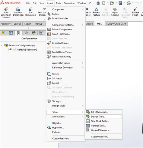Viewport: 143px width, 148px height.
Task: Open New document dropdown arrow
Action: [x=108, y=3]
